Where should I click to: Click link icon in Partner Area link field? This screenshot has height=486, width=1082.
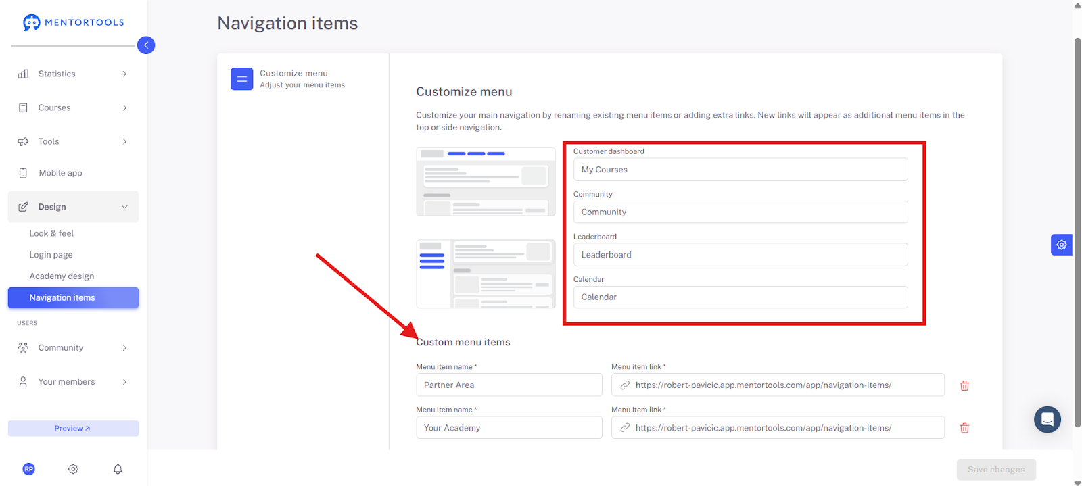625,385
